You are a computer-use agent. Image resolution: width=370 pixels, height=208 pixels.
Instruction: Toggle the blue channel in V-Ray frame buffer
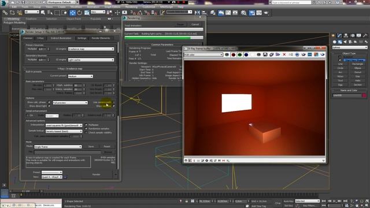click(246, 55)
